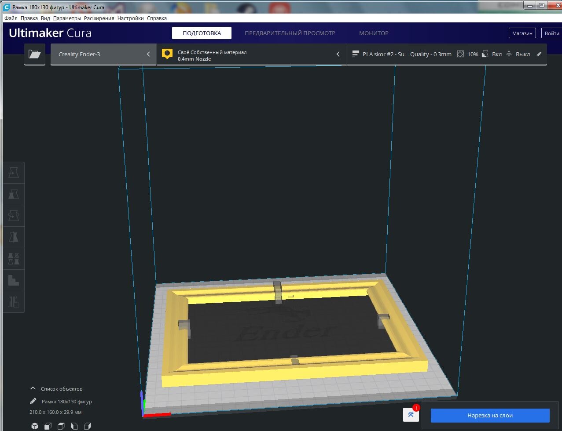Select the Rotate tool in left toolbar

[14, 216]
